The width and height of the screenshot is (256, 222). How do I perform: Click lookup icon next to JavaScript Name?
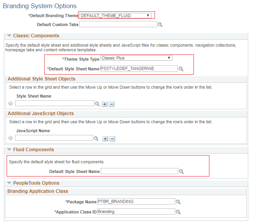pyautogui.click(x=96, y=138)
